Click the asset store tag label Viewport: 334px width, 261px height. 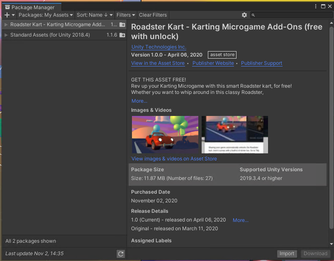tap(222, 54)
